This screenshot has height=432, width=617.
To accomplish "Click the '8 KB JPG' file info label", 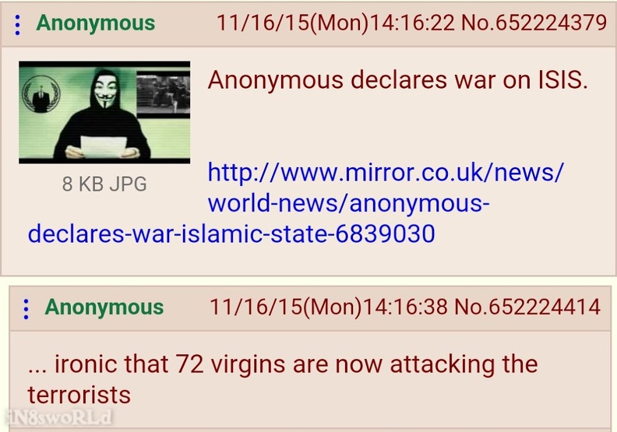I will click(104, 184).
